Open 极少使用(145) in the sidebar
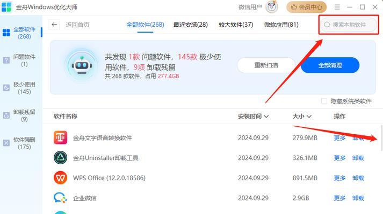 (x=20, y=88)
